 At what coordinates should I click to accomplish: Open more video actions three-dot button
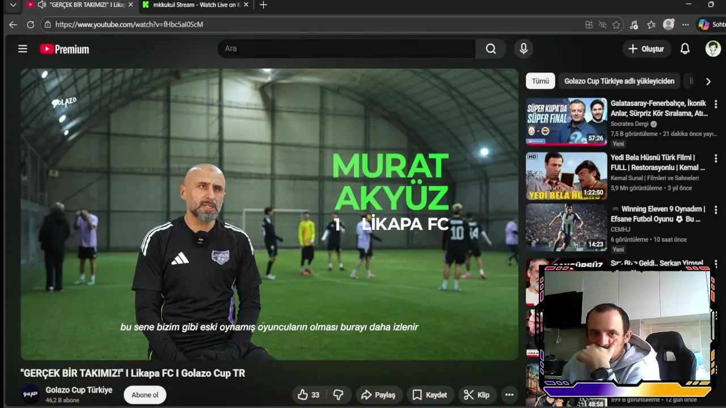coord(509,395)
